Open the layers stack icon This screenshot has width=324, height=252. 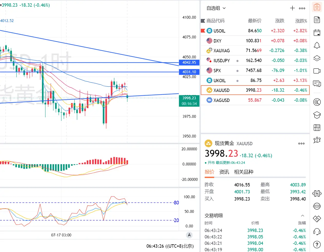[317, 58]
